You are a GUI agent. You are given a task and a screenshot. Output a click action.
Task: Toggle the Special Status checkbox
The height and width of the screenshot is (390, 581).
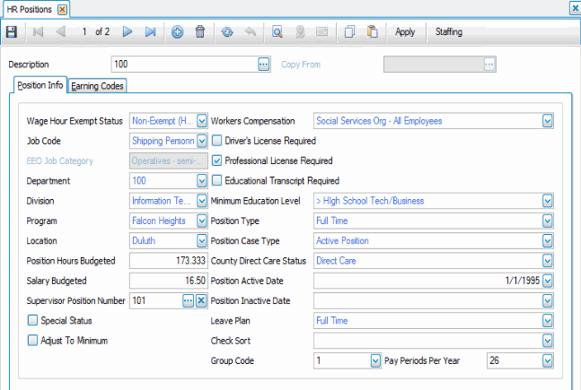[33, 320]
